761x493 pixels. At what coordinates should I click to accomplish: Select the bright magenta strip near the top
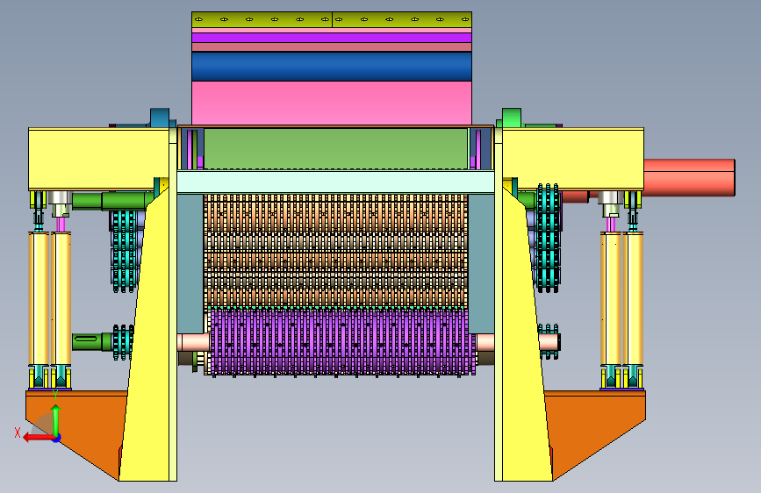click(332, 38)
